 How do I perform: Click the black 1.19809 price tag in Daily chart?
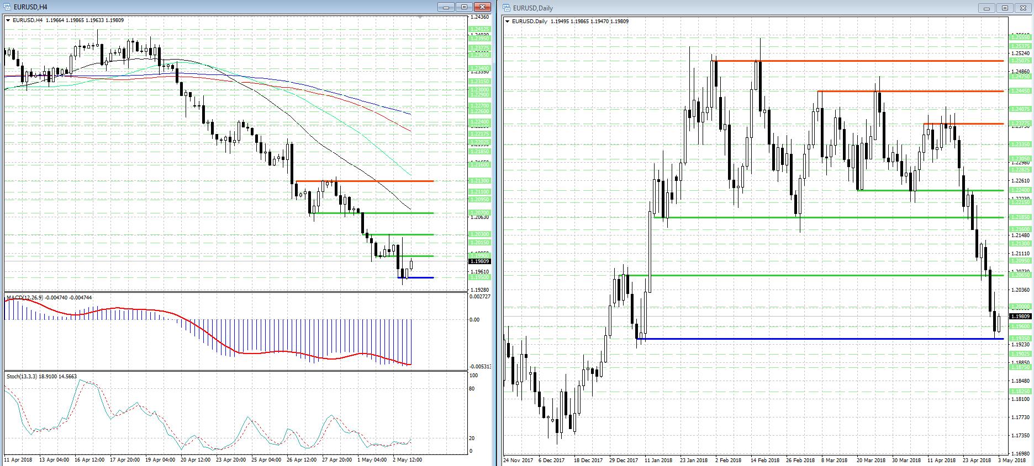click(x=1021, y=317)
